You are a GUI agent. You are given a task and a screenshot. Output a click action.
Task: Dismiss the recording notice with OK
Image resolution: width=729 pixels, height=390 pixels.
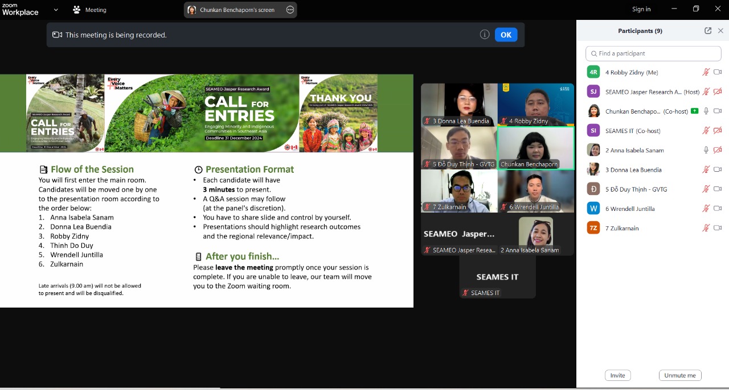(x=506, y=35)
